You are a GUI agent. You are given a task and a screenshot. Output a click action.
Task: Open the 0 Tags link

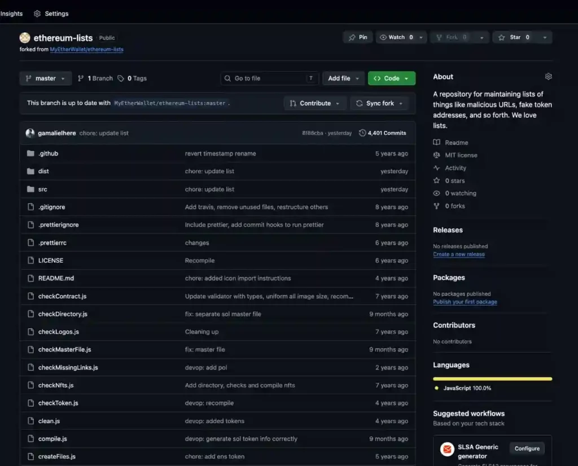point(132,78)
